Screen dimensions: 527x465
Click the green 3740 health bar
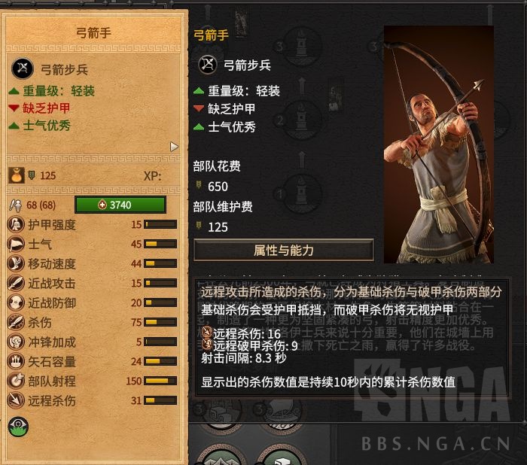click(120, 205)
